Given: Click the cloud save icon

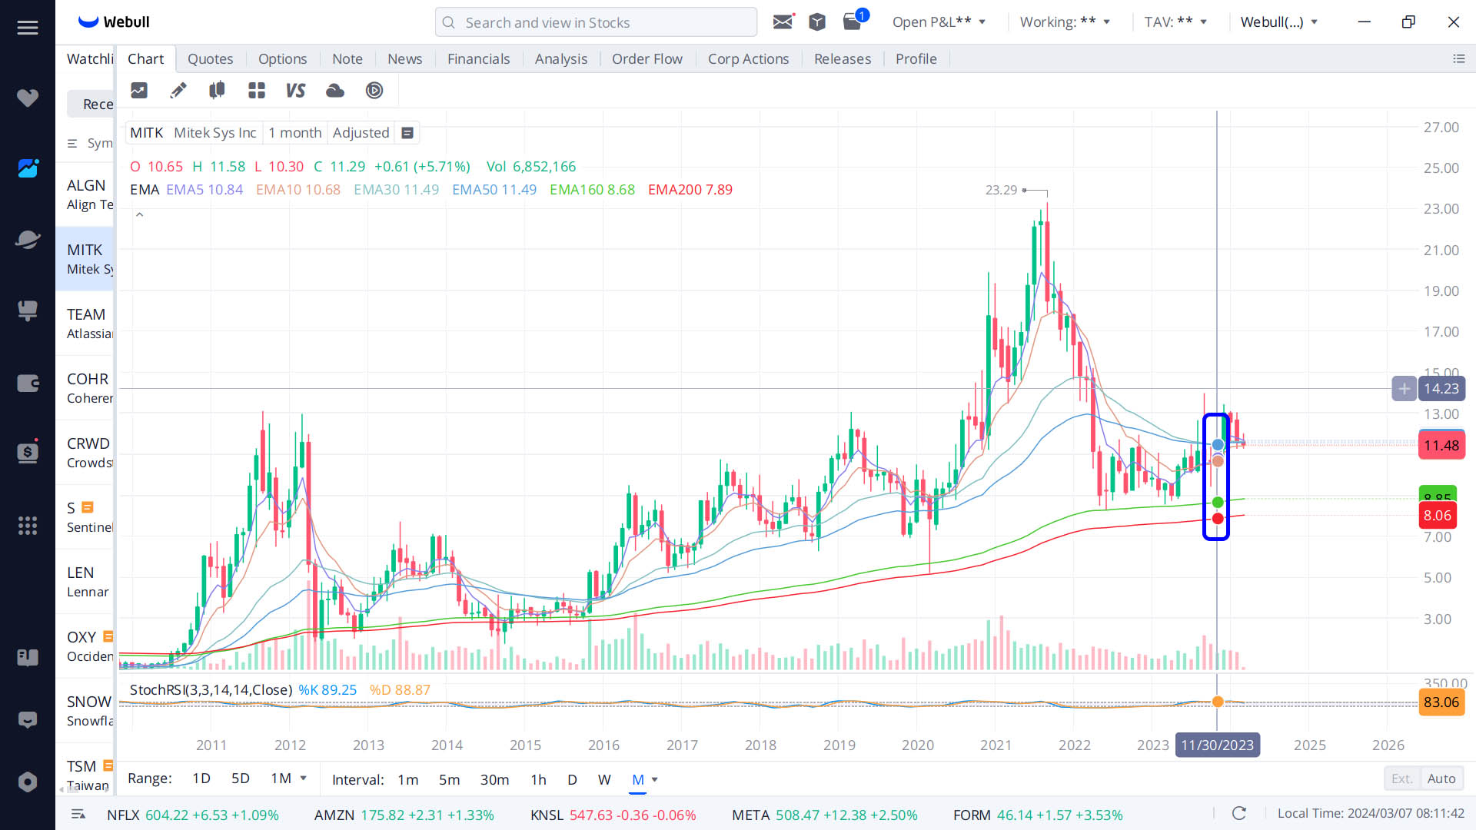Looking at the screenshot, I should [x=335, y=91].
